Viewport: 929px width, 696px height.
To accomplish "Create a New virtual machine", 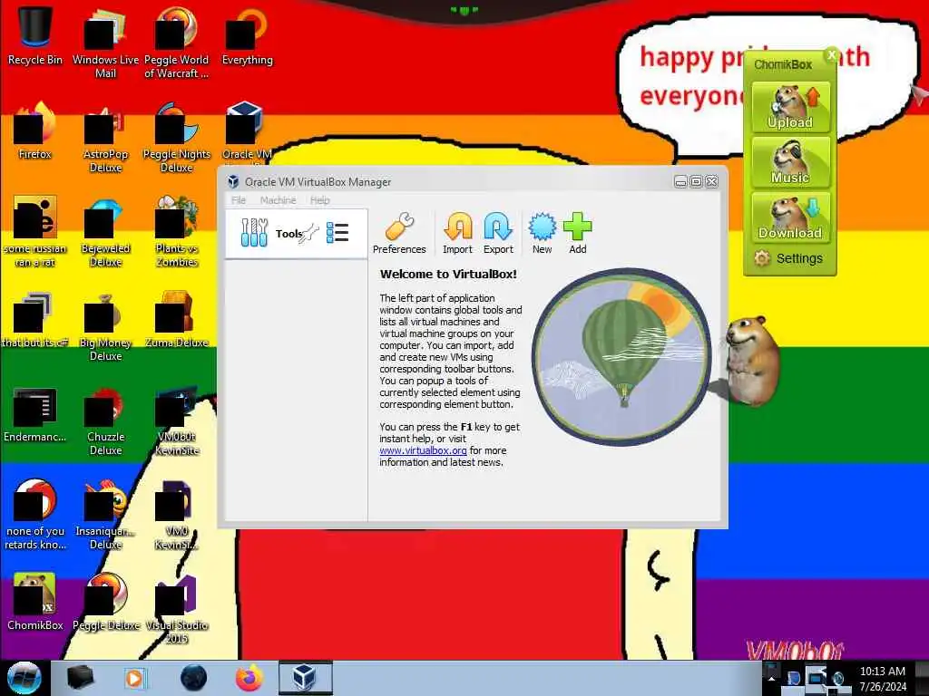I will tap(543, 233).
